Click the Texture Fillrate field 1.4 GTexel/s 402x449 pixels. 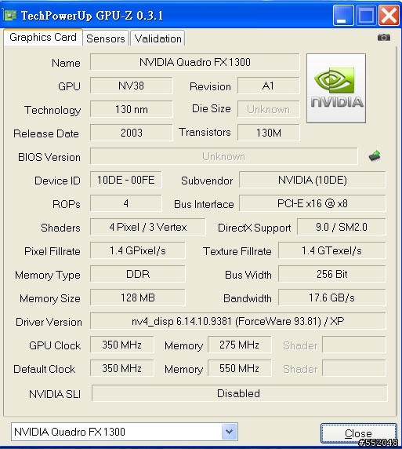332,250
